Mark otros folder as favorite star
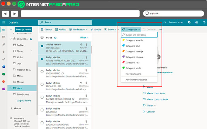The height and width of the screenshot is (129, 207). point(55,38)
